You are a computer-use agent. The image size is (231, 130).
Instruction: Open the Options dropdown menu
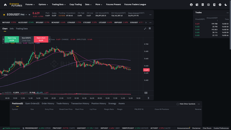43,5
